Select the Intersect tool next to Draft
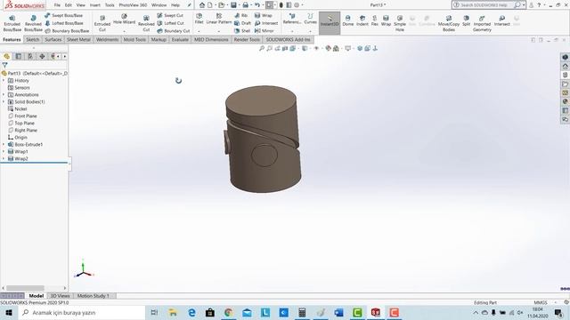Image resolution: width=570 pixels, height=320 pixels. (266, 23)
